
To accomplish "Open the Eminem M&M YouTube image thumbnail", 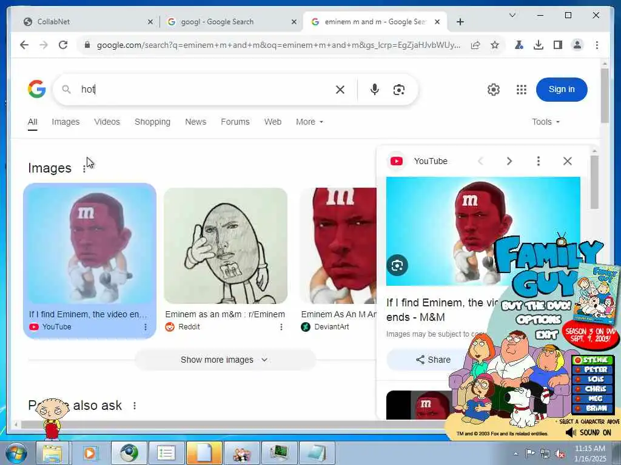I will [x=90, y=245].
